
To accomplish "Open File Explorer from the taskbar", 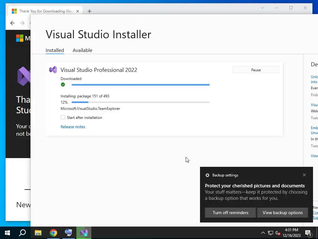I will pos(38,233).
